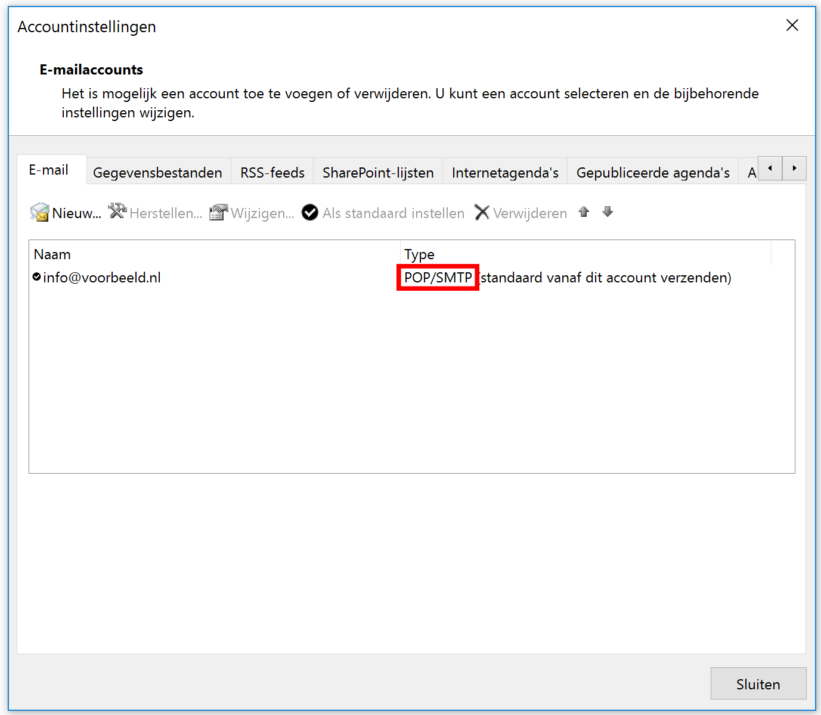Click the Als standaard instellen checkmark icon
This screenshot has height=715, width=821.
pyautogui.click(x=310, y=212)
